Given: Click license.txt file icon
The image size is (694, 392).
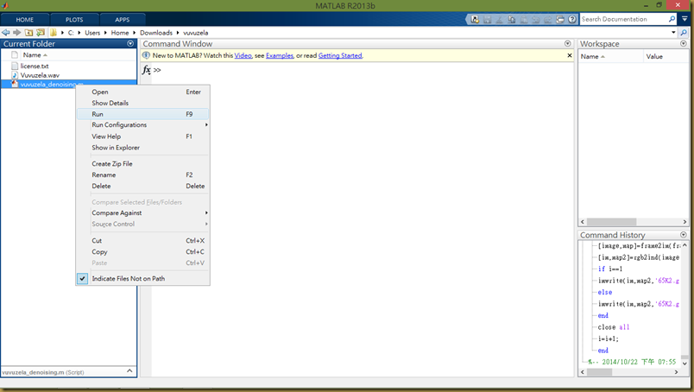Looking at the screenshot, I should pos(15,66).
